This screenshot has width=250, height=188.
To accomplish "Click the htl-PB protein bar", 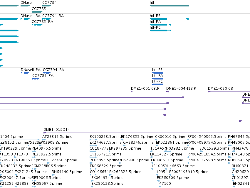I will click(158, 73).
